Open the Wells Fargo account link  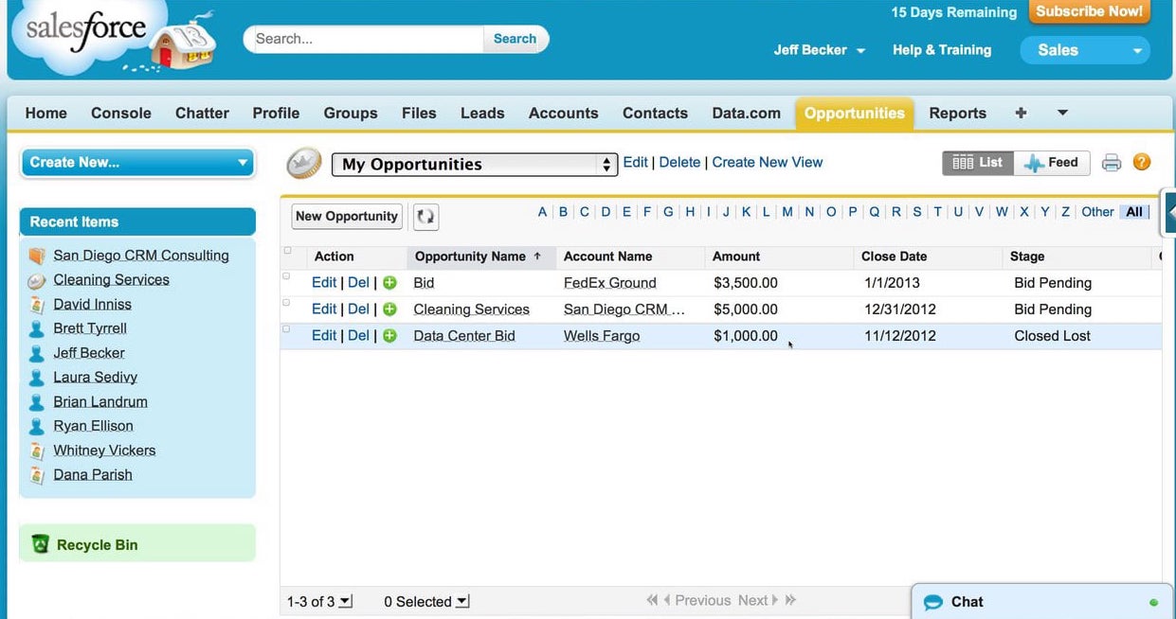(602, 336)
